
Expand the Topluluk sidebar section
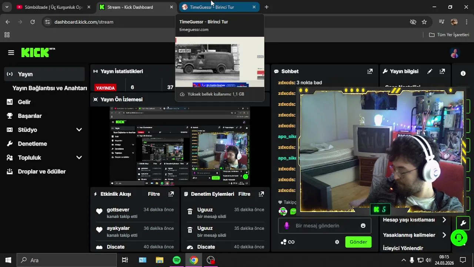tap(79, 158)
